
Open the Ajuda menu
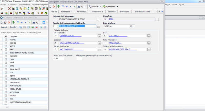click(x=181, y=5)
